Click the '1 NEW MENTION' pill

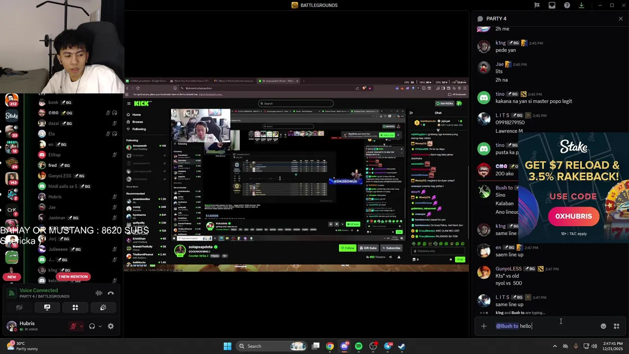click(73, 277)
